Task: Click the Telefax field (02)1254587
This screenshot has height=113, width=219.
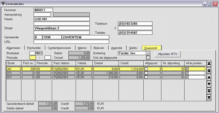Action: point(135,33)
